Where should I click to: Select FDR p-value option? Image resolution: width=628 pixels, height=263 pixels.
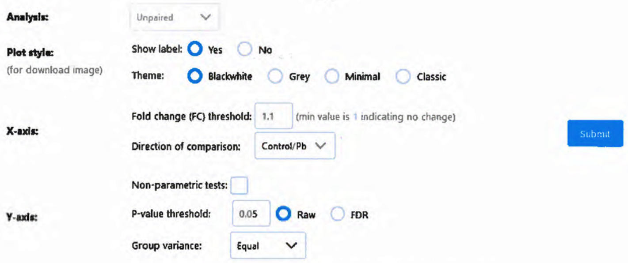click(337, 215)
